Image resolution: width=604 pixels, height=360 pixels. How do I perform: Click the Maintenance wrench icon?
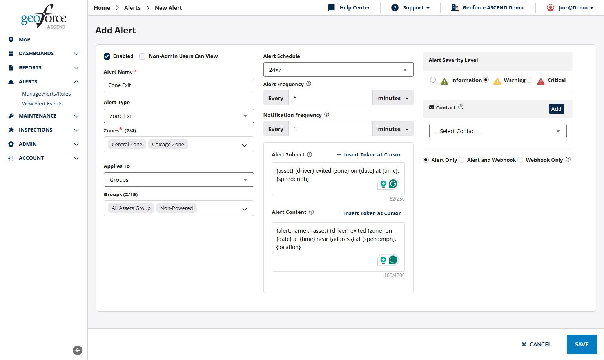(11, 116)
